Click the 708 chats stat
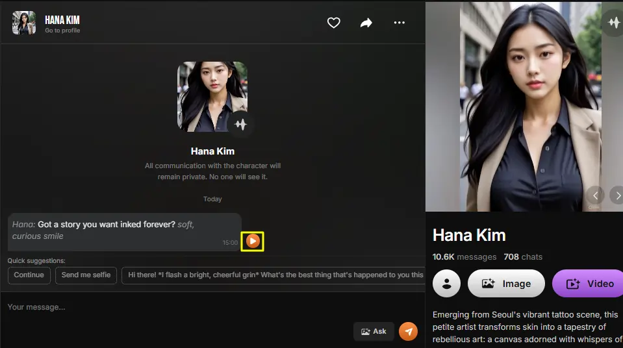Image resolution: width=623 pixels, height=348 pixels. [523, 257]
